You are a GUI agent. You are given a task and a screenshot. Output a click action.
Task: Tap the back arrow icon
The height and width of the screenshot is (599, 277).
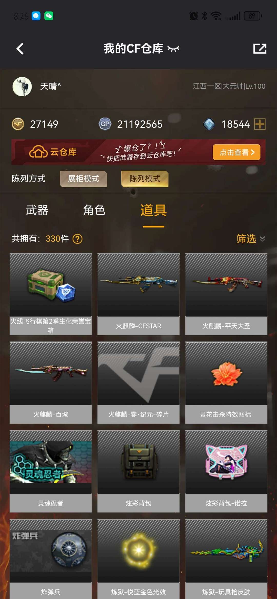20,49
